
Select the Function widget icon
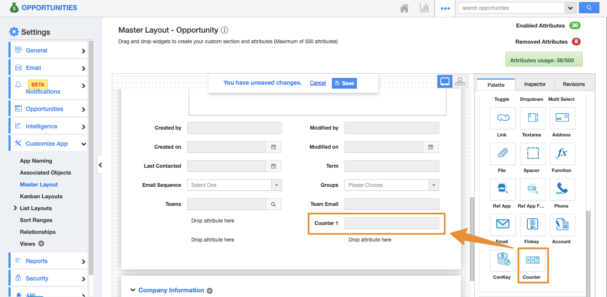[x=562, y=154]
